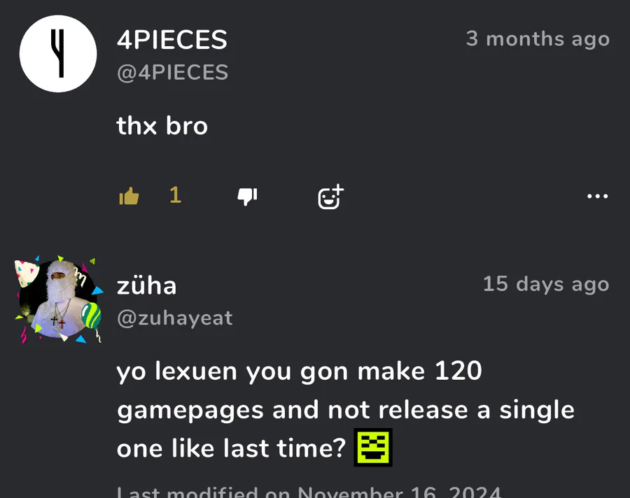Like the 4PIECES comment with thumbs up
630x498 pixels.
(x=129, y=197)
